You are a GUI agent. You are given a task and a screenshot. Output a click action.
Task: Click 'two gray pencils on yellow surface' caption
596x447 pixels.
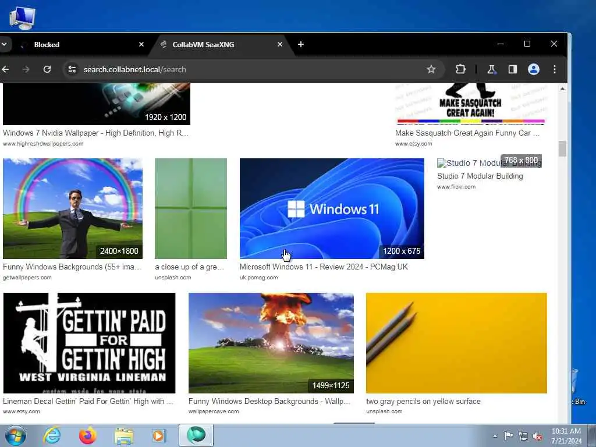click(x=424, y=402)
